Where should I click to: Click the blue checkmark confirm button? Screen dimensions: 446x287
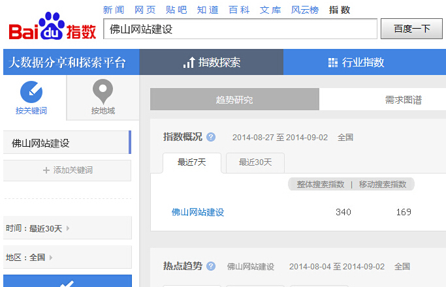[67, 282]
